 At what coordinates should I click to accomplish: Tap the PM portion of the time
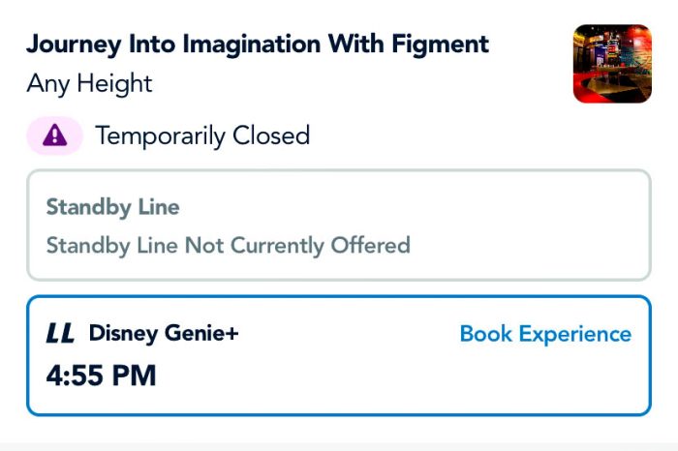click(x=136, y=374)
